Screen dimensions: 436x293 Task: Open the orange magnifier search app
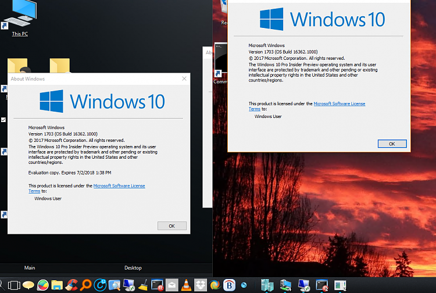86,285
